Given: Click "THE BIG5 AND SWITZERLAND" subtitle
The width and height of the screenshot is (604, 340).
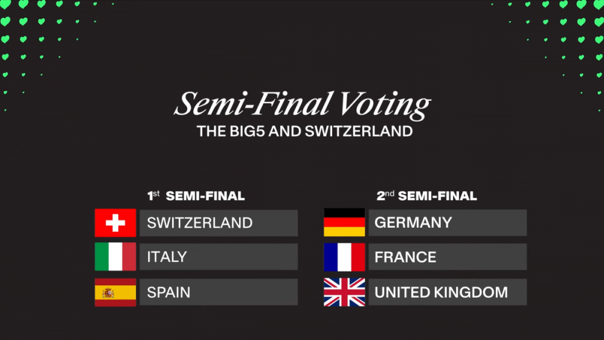Looking at the screenshot, I should pos(304,131).
